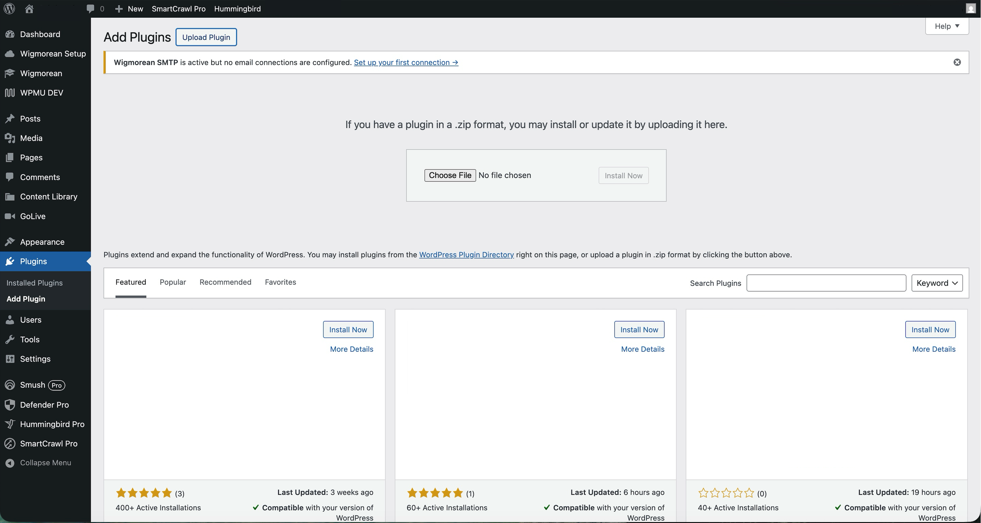
Task: Switch to the Favorites tab
Action: [281, 282]
